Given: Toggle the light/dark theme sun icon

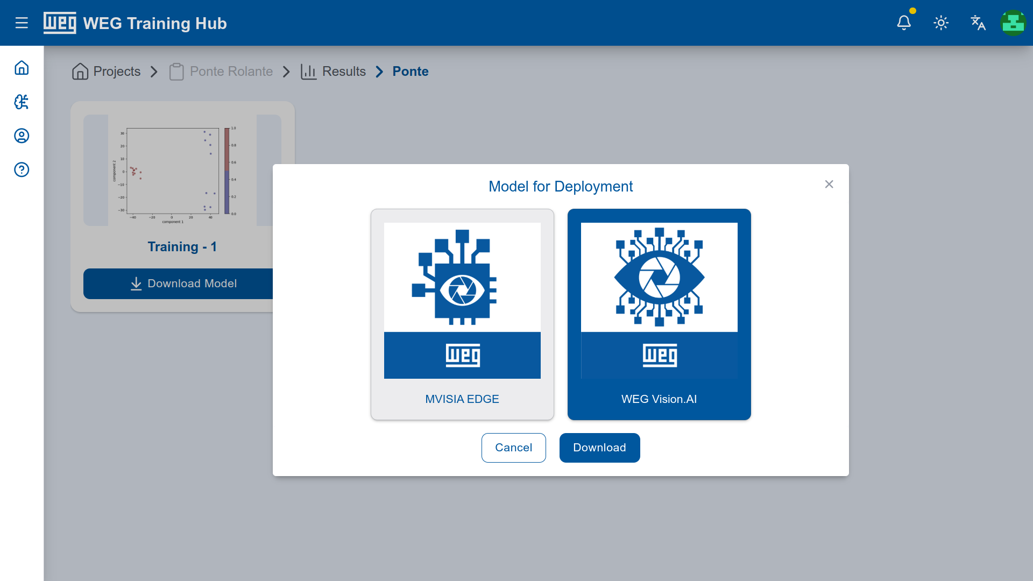Looking at the screenshot, I should click(940, 23).
